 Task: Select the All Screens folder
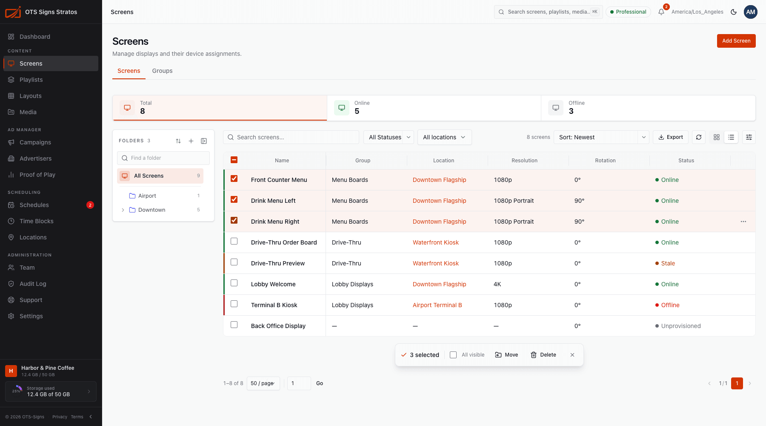point(160,176)
